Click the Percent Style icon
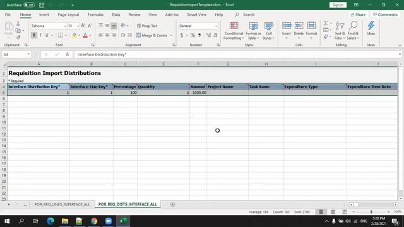The width and height of the screenshot is (404, 227). 193,35
